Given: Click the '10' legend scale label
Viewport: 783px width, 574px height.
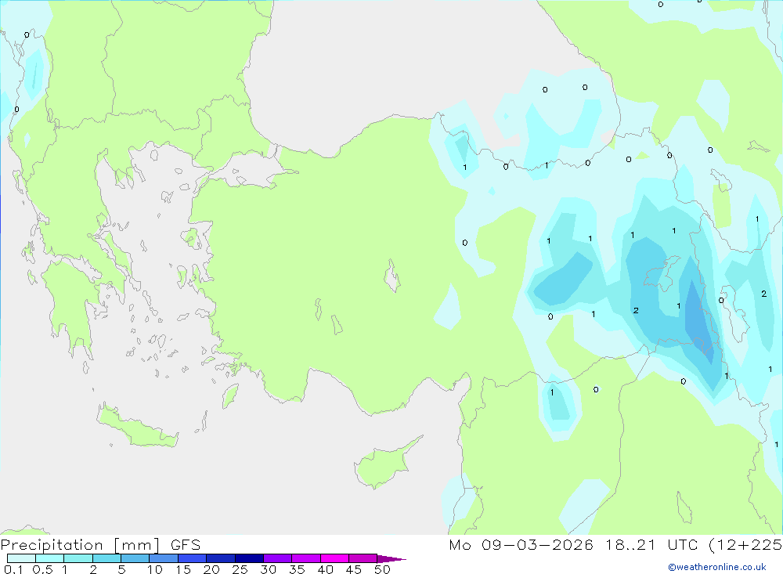Looking at the screenshot, I should (155, 569).
